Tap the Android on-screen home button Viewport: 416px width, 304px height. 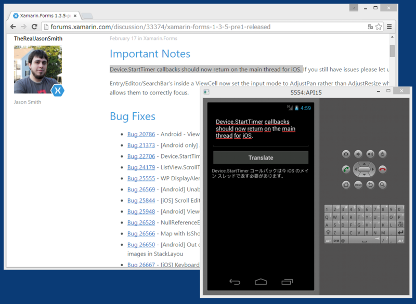point(261,282)
